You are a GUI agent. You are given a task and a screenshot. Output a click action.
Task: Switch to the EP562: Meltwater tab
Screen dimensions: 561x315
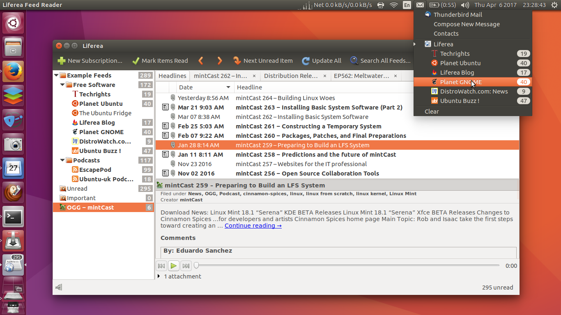click(361, 76)
